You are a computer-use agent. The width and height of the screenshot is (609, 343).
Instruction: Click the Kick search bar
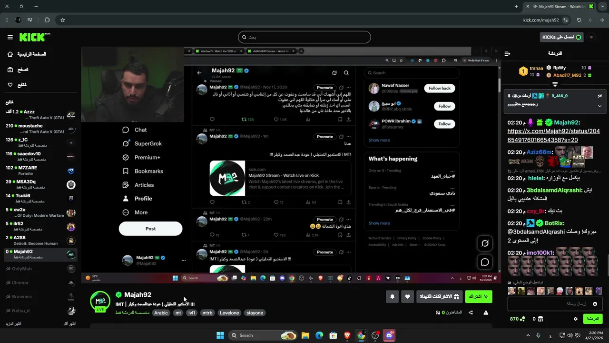(x=304, y=37)
